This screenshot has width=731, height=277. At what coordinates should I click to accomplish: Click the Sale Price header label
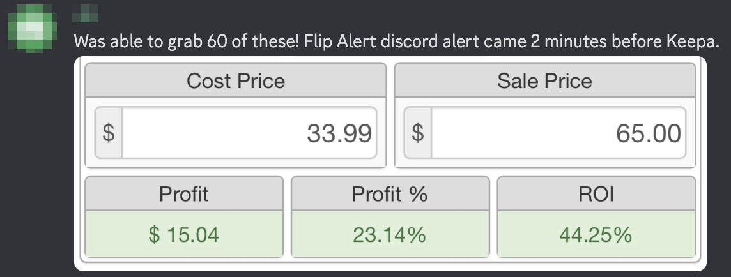pos(544,81)
